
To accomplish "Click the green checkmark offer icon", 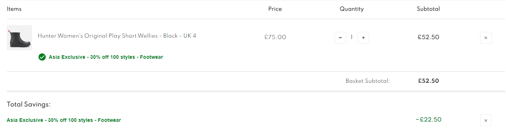I will pos(42,57).
